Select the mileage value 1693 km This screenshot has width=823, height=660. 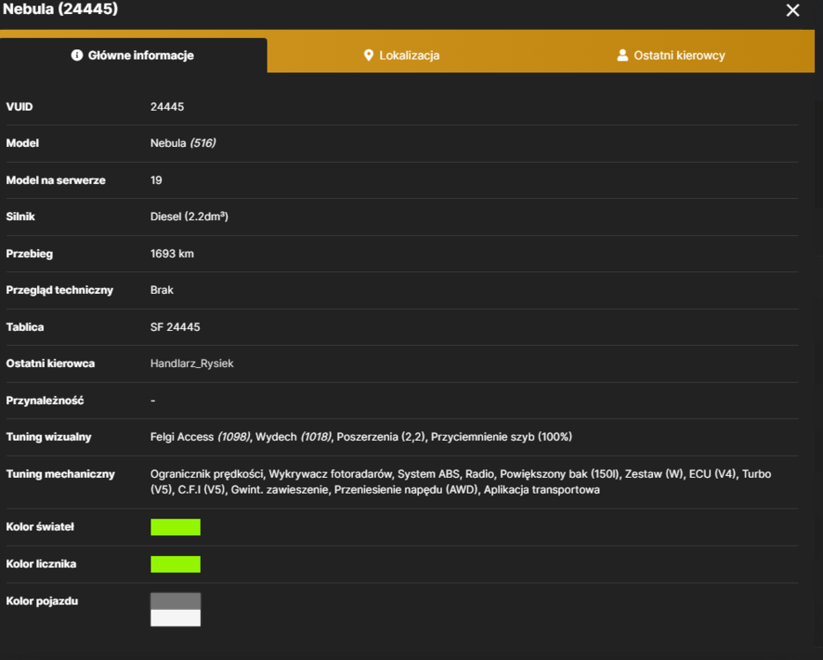(x=172, y=254)
